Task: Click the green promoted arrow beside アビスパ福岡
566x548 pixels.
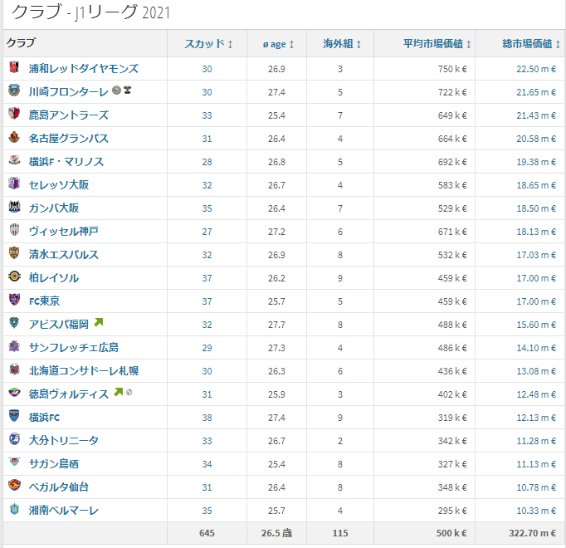Action: pyautogui.click(x=98, y=323)
